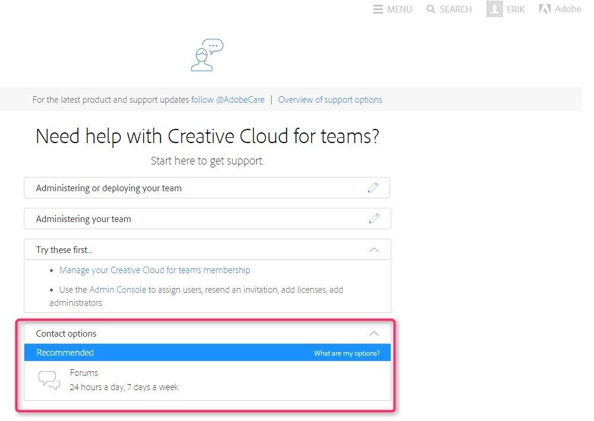The width and height of the screenshot is (594, 421).
Task: Open the hamburger MENU icon
Action: (378, 9)
